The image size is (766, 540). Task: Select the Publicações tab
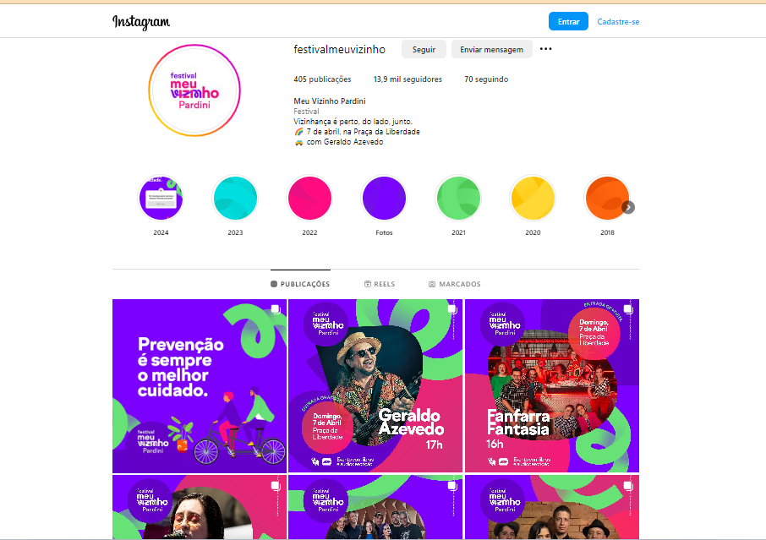click(300, 284)
